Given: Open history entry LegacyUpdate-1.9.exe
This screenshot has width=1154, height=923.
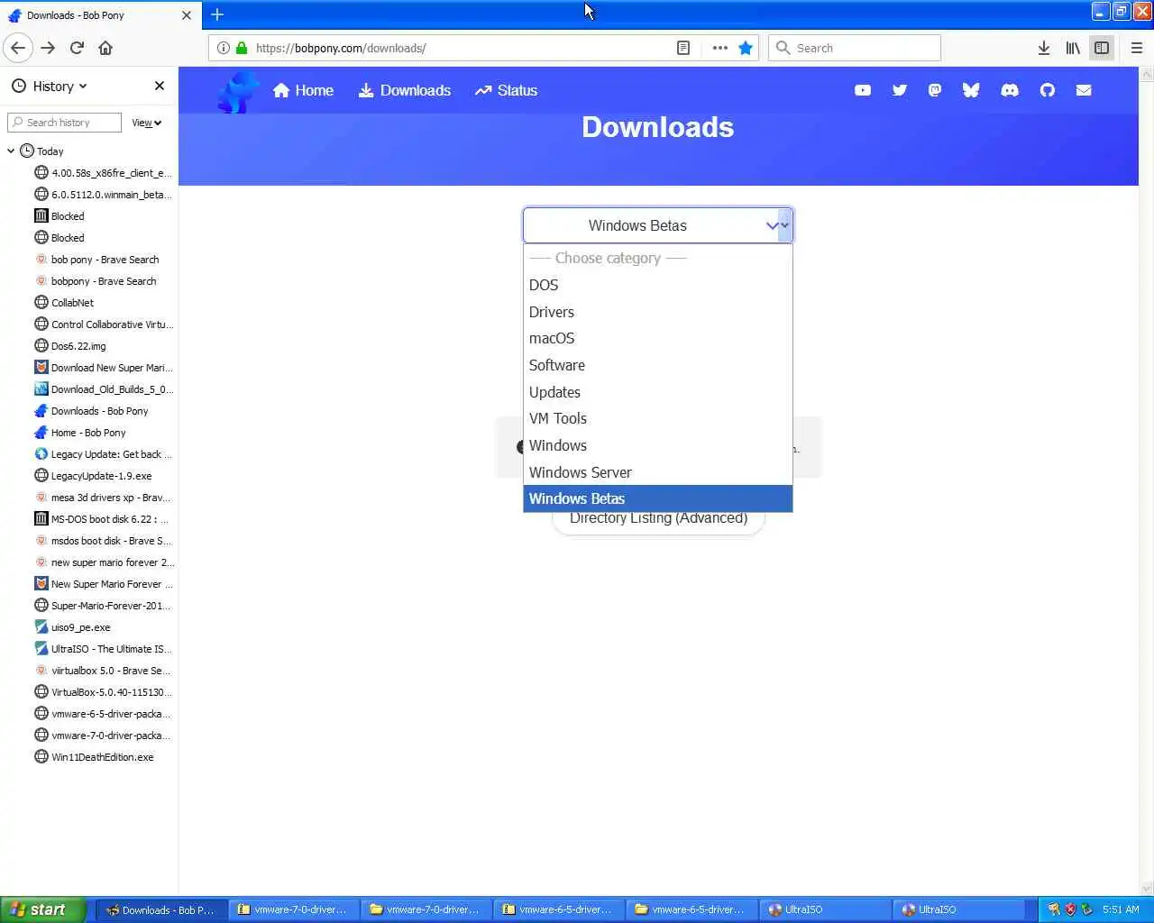Looking at the screenshot, I should pos(101,476).
